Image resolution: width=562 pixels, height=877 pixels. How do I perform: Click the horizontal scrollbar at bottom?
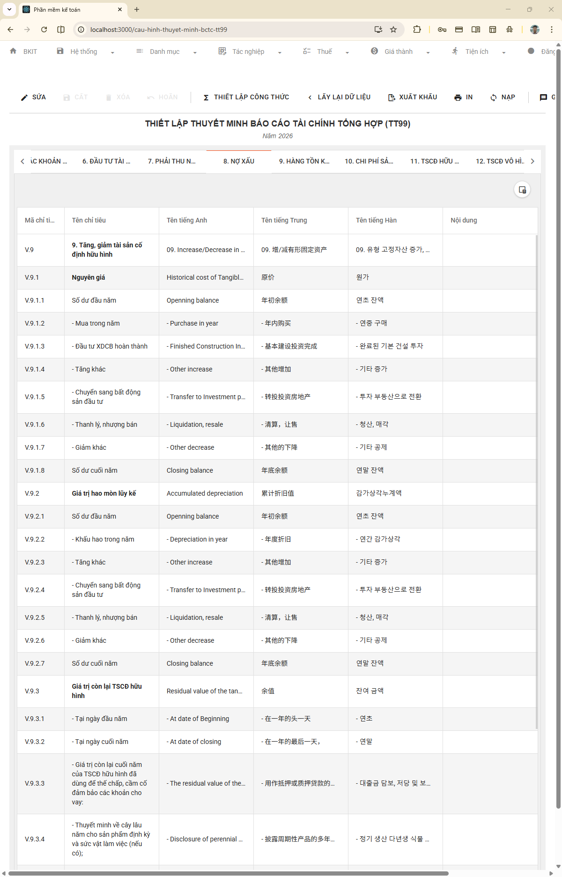[x=229, y=873]
